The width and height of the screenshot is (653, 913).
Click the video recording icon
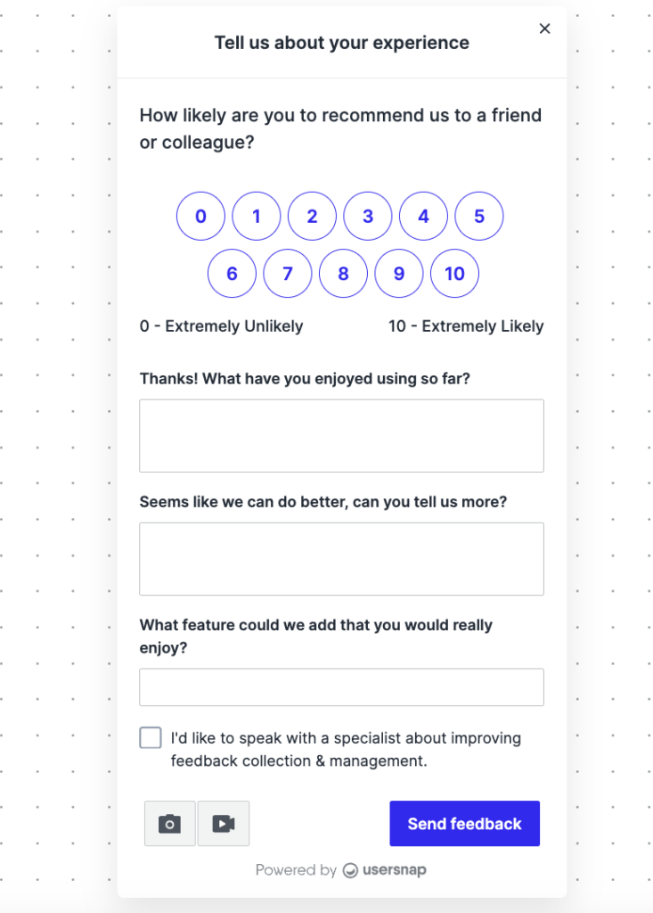[223, 823]
